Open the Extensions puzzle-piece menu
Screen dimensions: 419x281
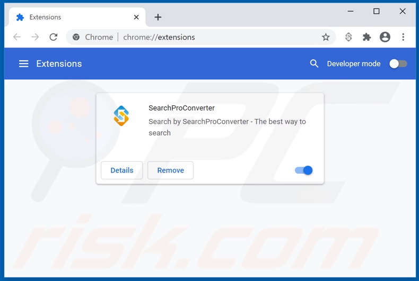[366, 37]
